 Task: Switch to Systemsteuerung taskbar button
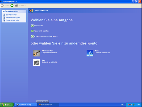point(26,105)
